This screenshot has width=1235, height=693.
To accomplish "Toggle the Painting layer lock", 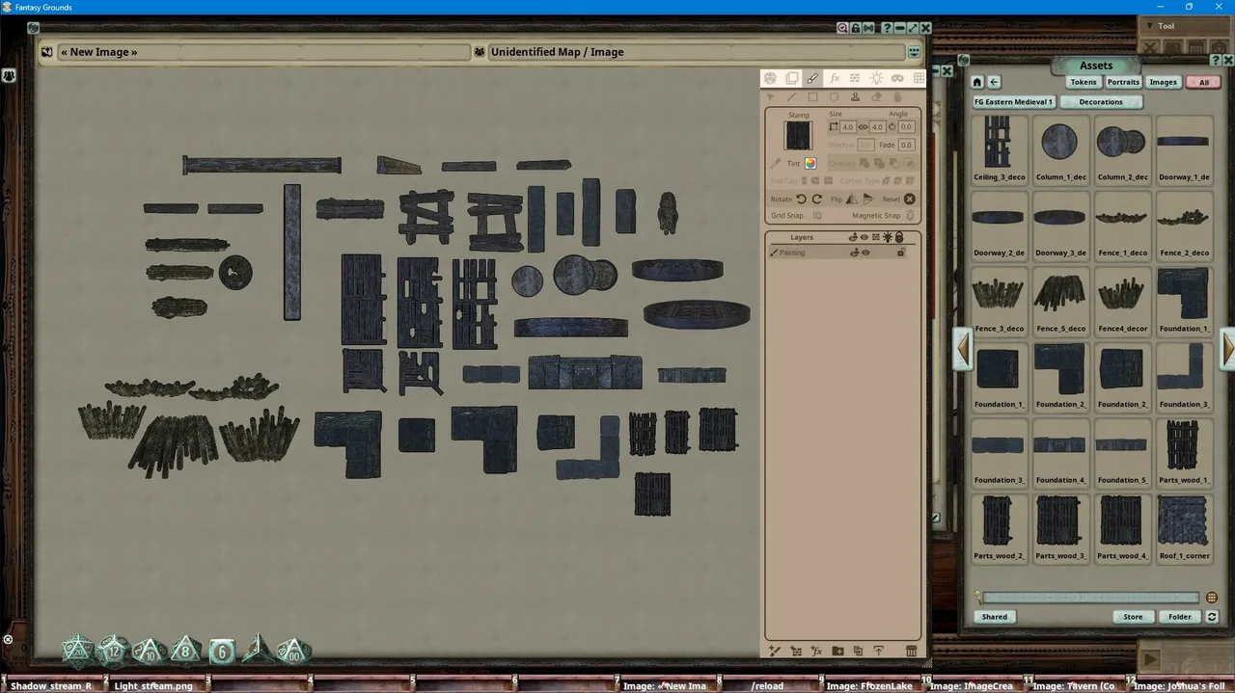I will (x=900, y=253).
